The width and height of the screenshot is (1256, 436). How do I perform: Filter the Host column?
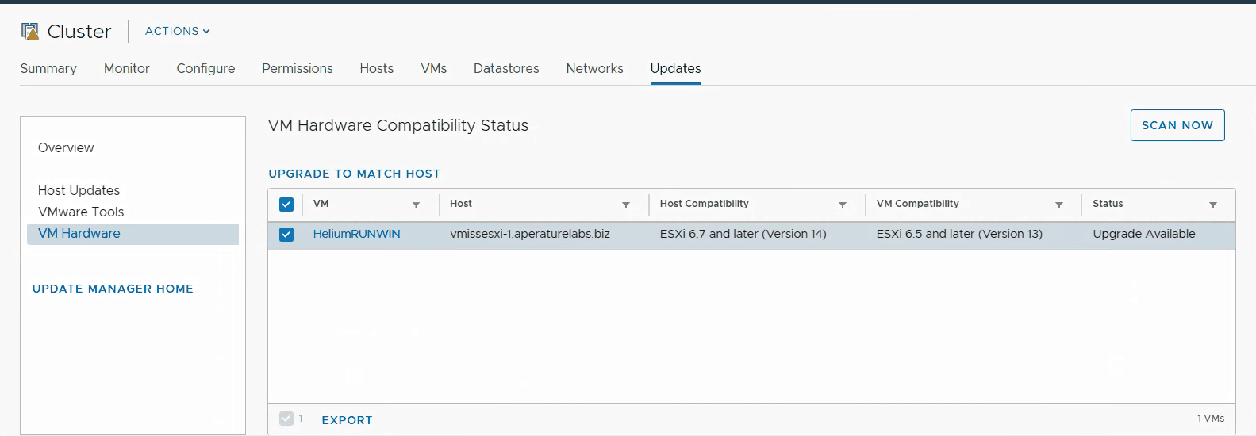(x=626, y=205)
